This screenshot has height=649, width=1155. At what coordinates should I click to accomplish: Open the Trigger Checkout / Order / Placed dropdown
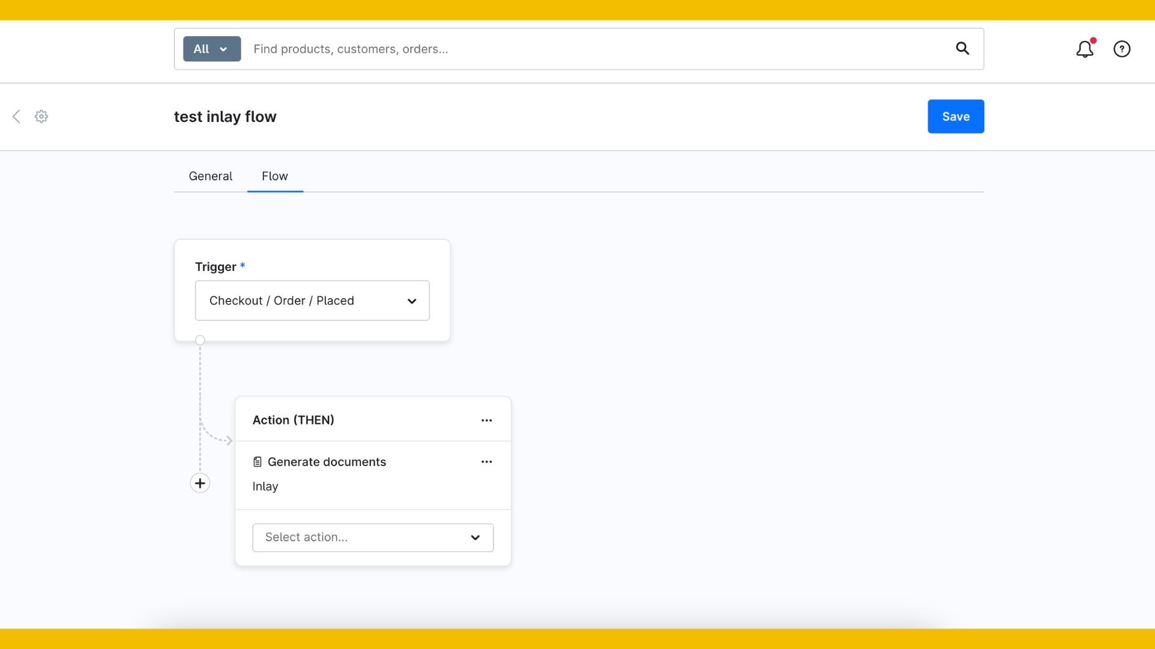[x=312, y=300]
